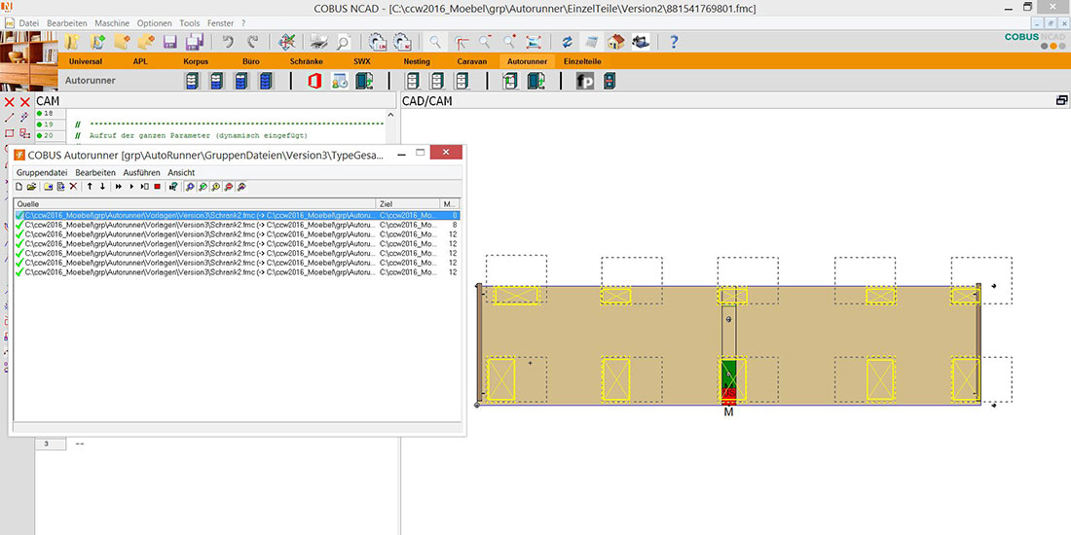Screen dimensions: 1071x535
Task: Click the blue question mark help icon
Action: point(674,42)
